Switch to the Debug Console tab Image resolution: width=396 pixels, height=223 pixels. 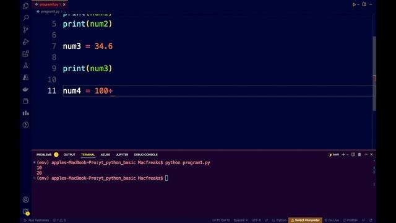tap(146, 154)
